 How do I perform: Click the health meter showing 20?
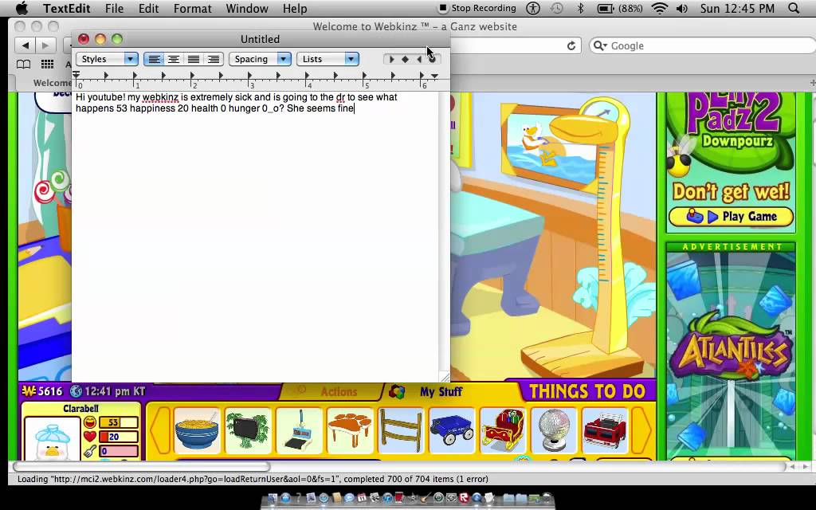pos(119,437)
